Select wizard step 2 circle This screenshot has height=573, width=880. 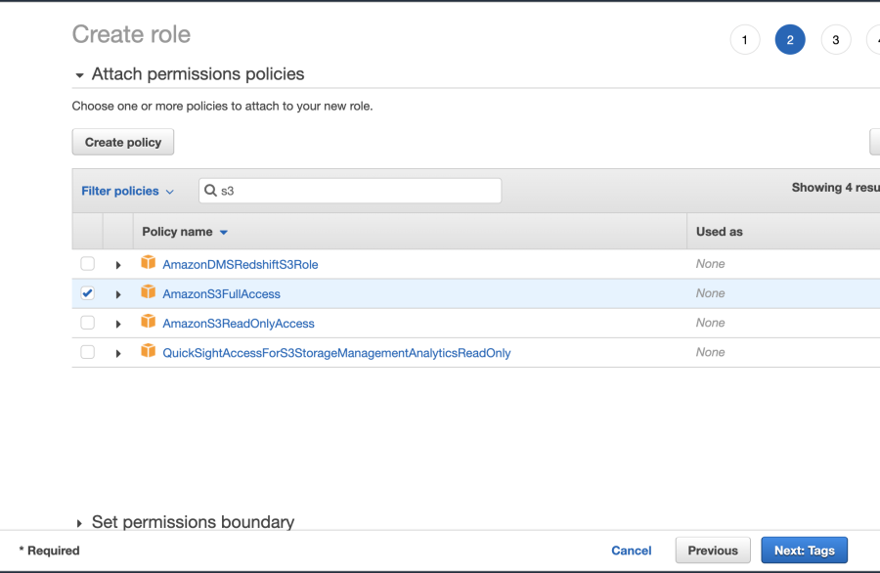(790, 40)
